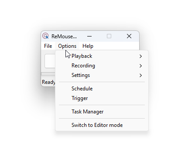Viewport: 195px width, 166px height.
Task: Select Schedule from the Options menu
Action: 102,89
